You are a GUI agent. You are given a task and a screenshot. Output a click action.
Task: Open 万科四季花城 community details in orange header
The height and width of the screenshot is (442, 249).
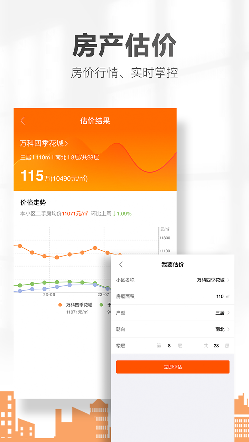coord(44,143)
